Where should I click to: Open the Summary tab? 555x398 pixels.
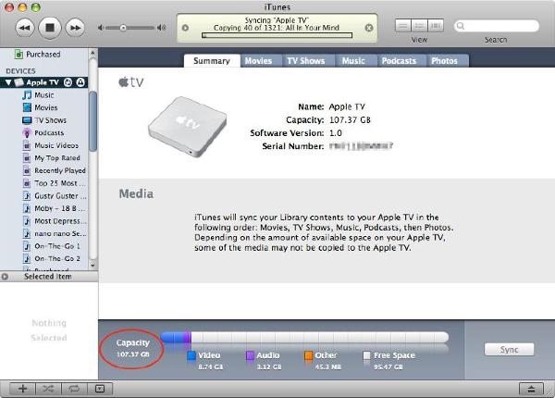[x=212, y=61]
